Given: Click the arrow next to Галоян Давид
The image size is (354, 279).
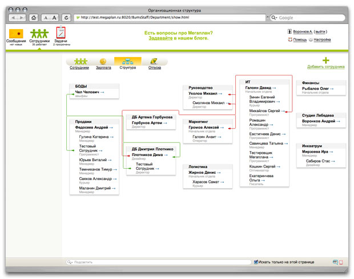Looking at the screenshot, I should click(x=274, y=88).
